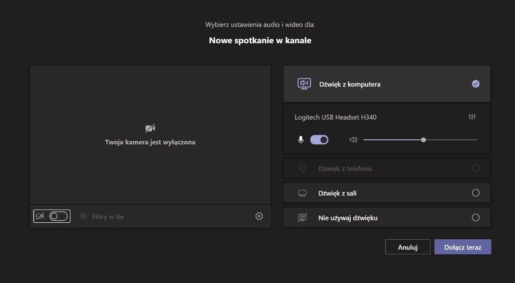Open device settings gear icon
Image resolution: width=515 pixels, height=283 pixels.
259,216
